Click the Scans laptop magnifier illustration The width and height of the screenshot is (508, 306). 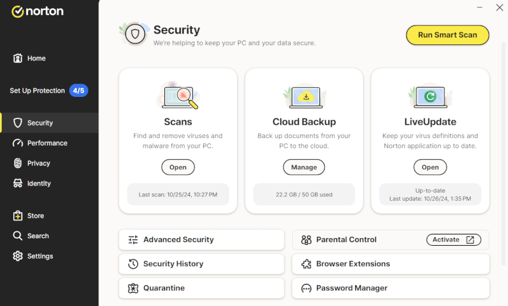[x=178, y=95]
